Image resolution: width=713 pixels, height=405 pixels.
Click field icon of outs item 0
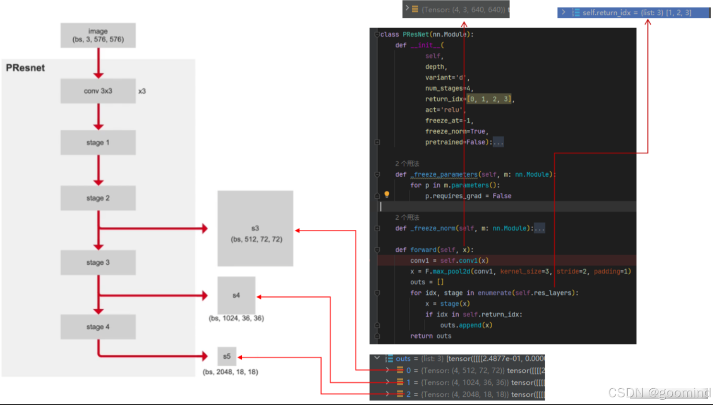coord(400,370)
